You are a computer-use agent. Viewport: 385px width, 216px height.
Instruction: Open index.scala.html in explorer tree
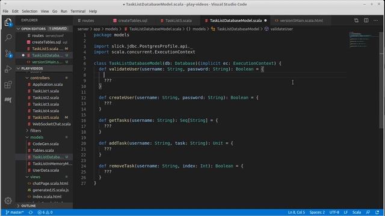(x=47, y=197)
